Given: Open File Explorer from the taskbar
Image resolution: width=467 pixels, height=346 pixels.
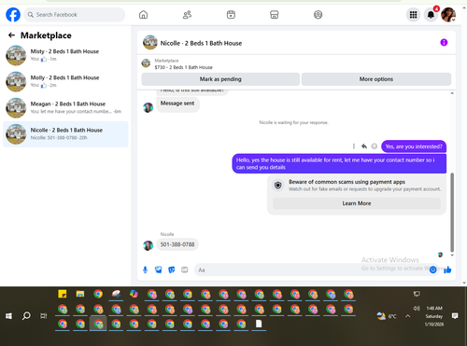Looking at the screenshot, I should click(80, 294).
